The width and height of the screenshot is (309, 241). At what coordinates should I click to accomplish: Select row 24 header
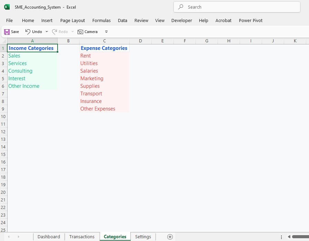(x=3, y=222)
